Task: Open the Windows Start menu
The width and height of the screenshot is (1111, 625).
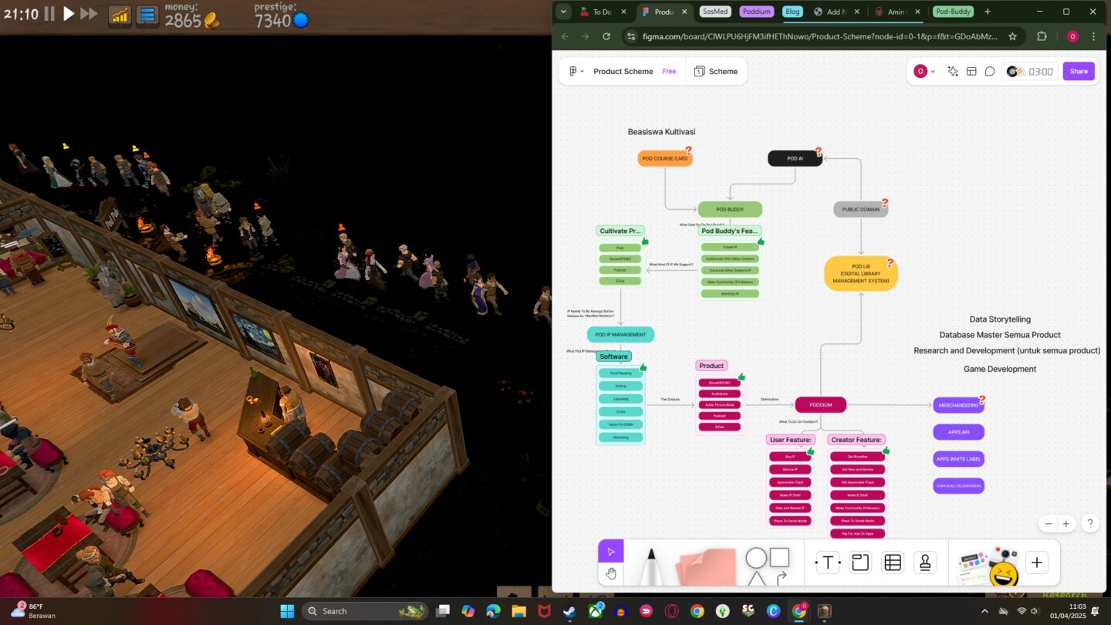Action: tap(287, 611)
